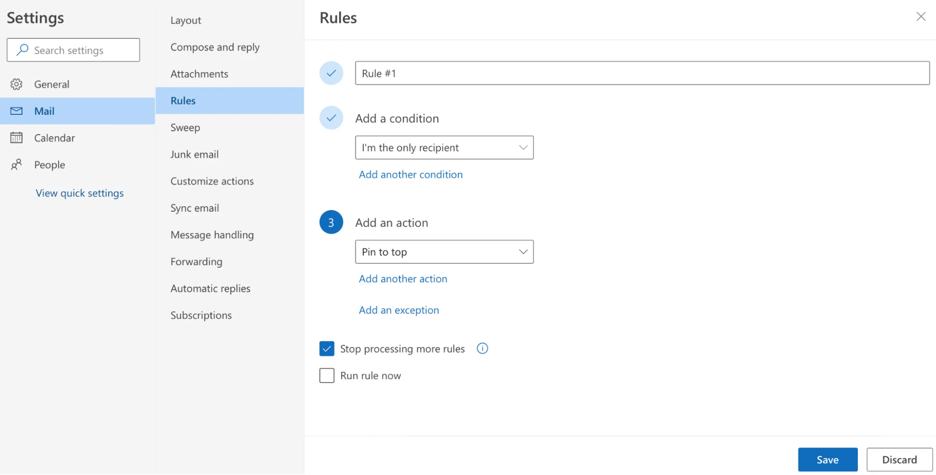Viewport: 936px width, 475px height.
Task: Open Calendar settings via calendar icon
Action: [16, 138]
